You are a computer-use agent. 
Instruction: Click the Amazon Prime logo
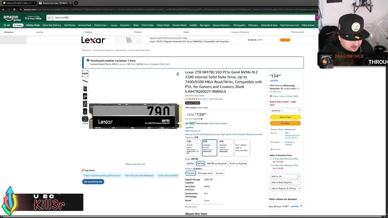point(12,18)
